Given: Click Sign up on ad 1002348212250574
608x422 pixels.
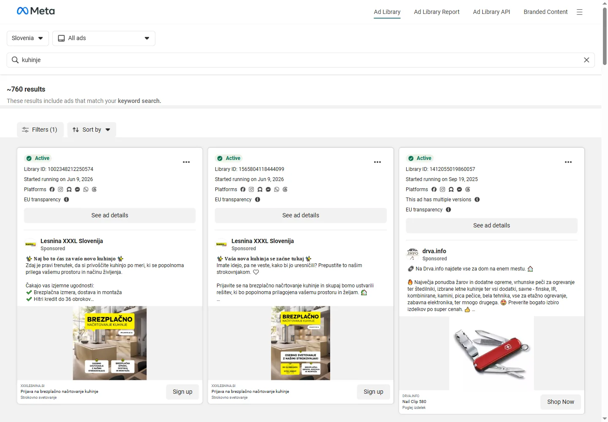Looking at the screenshot, I should tap(182, 392).
